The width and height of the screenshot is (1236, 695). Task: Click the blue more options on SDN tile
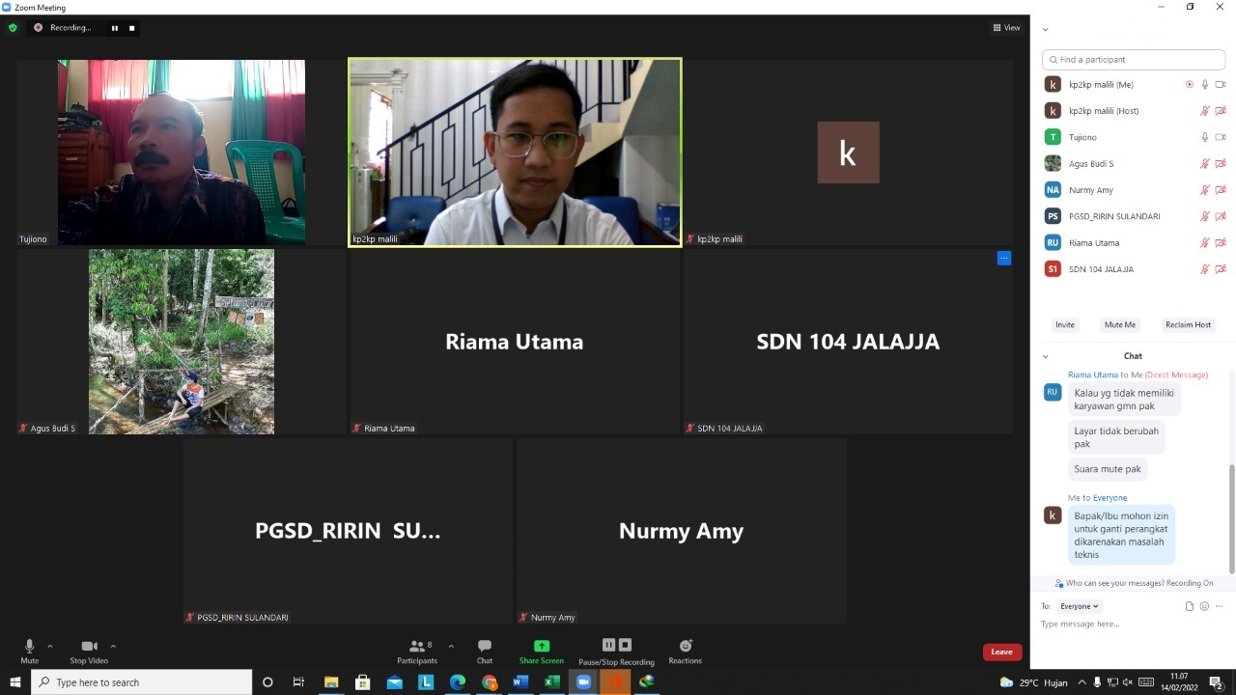(x=1004, y=258)
